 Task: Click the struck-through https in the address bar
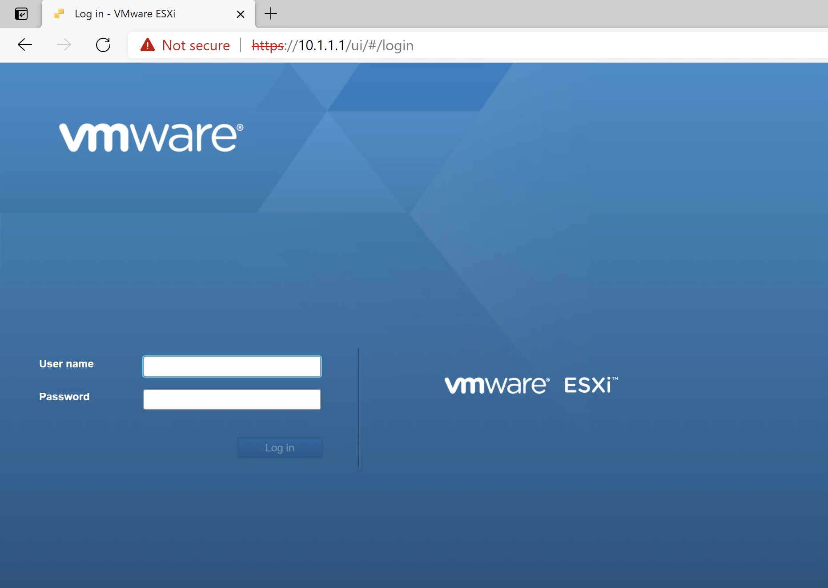[x=268, y=45]
